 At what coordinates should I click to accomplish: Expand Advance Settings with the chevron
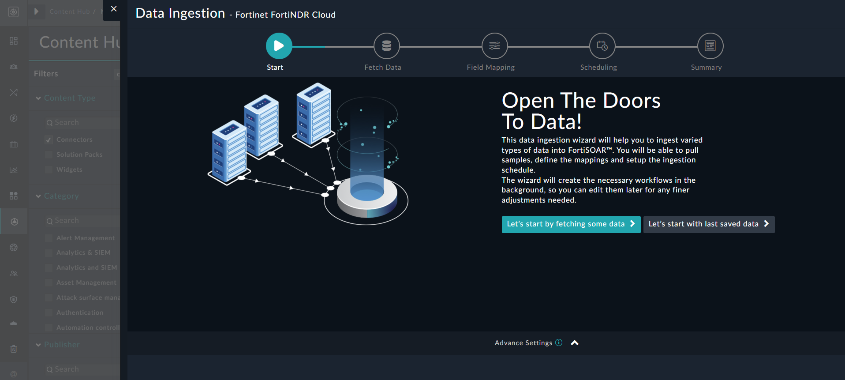click(x=575, y=343)
